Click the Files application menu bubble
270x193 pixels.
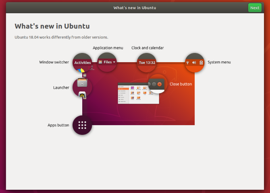point(107,62)
